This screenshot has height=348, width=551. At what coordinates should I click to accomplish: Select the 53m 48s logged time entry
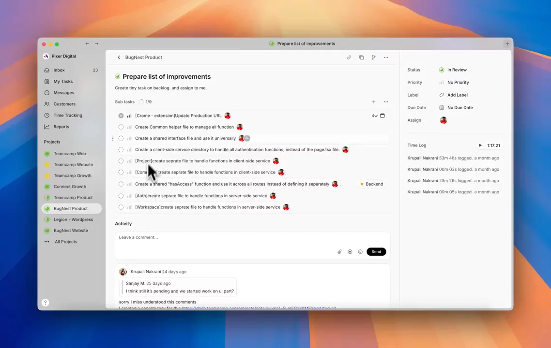(453, 158)
